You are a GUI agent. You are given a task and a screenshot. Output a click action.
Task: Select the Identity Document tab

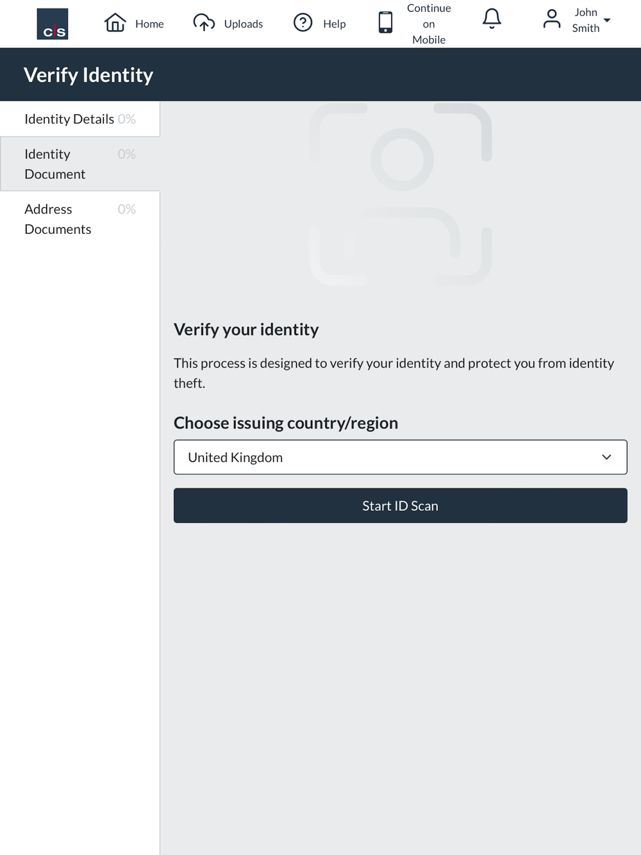79,164
